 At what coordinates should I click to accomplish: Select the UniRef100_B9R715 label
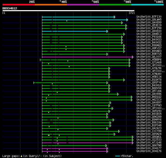(149, 54)
